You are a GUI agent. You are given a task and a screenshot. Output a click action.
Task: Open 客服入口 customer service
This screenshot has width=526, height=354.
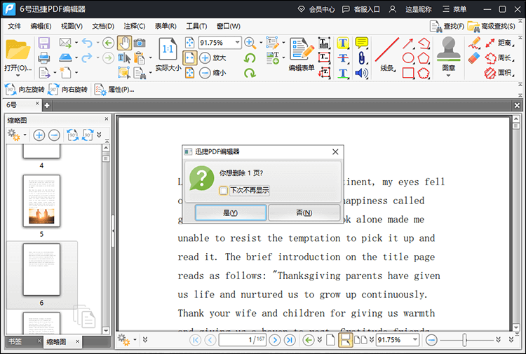pos(360,9)
